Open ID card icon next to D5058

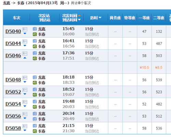25,126
